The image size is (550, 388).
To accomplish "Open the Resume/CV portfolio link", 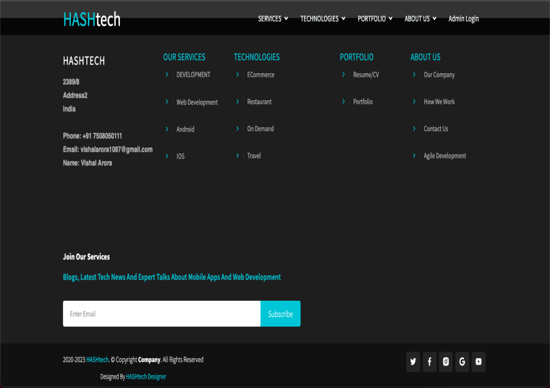I will click(x=366, y=75).
